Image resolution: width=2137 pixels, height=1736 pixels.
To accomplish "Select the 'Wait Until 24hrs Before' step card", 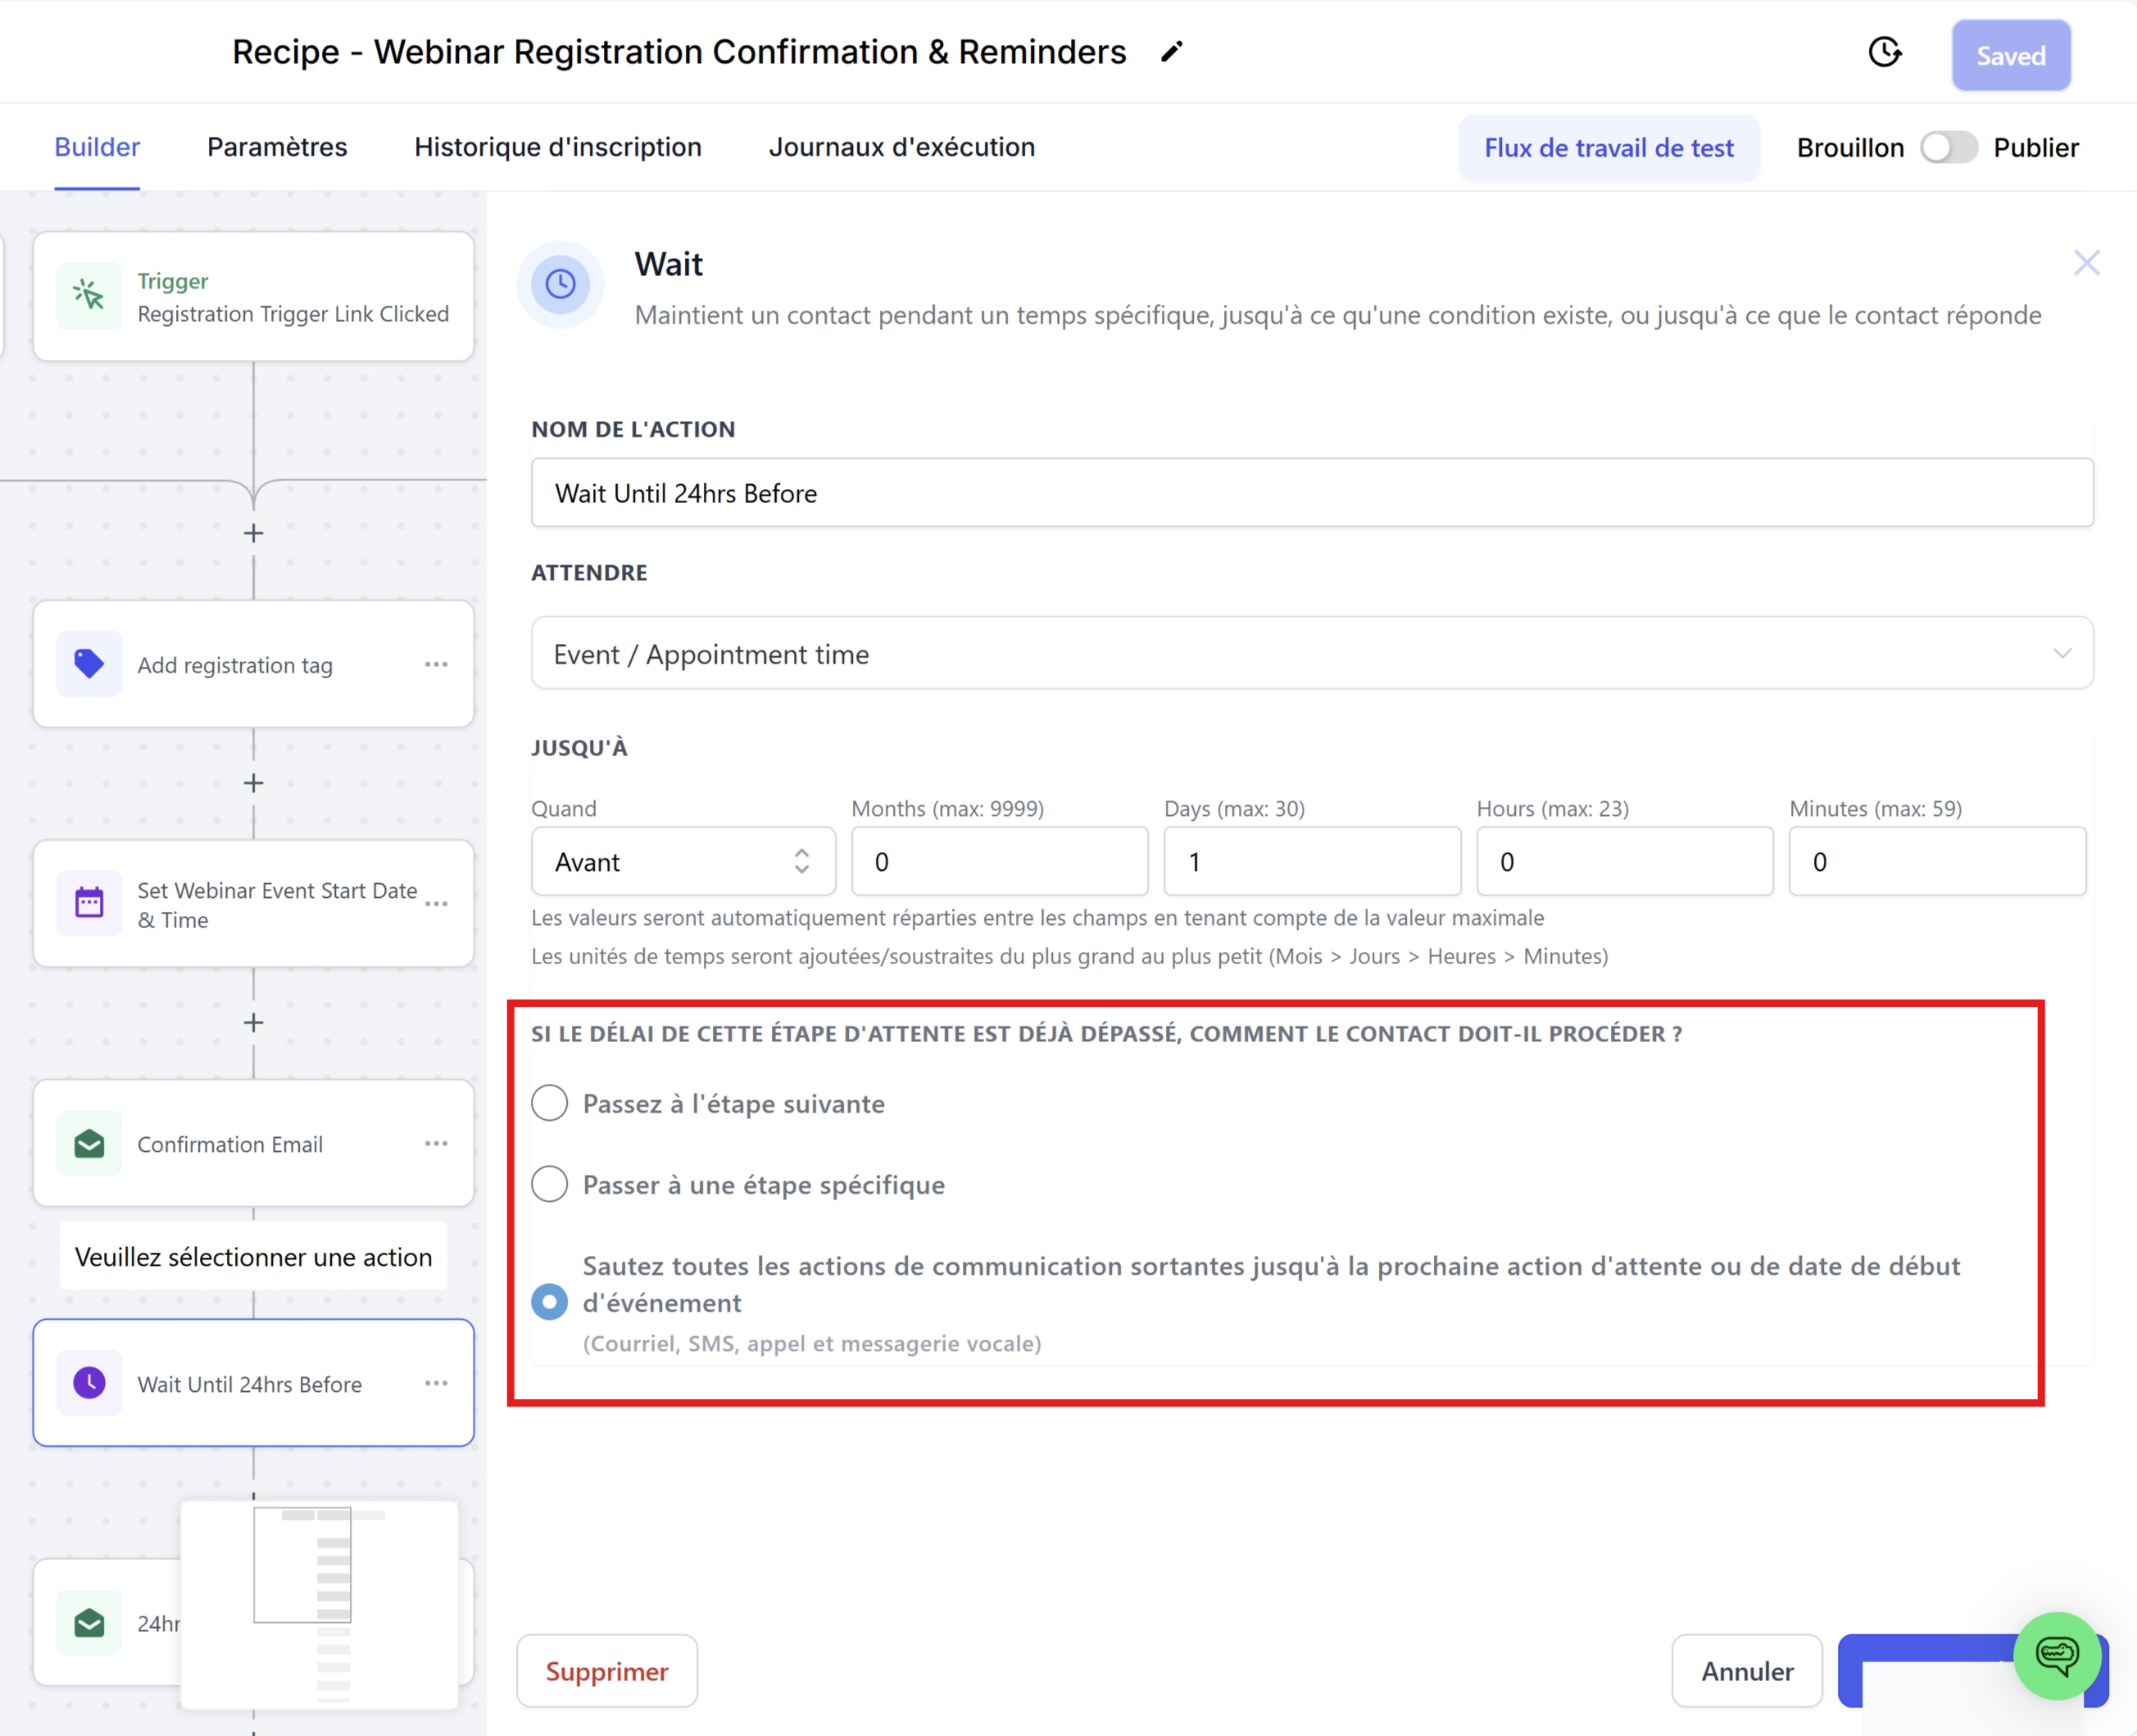I will click(254, 1383).
